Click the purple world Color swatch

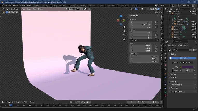(x=188, y=67)
